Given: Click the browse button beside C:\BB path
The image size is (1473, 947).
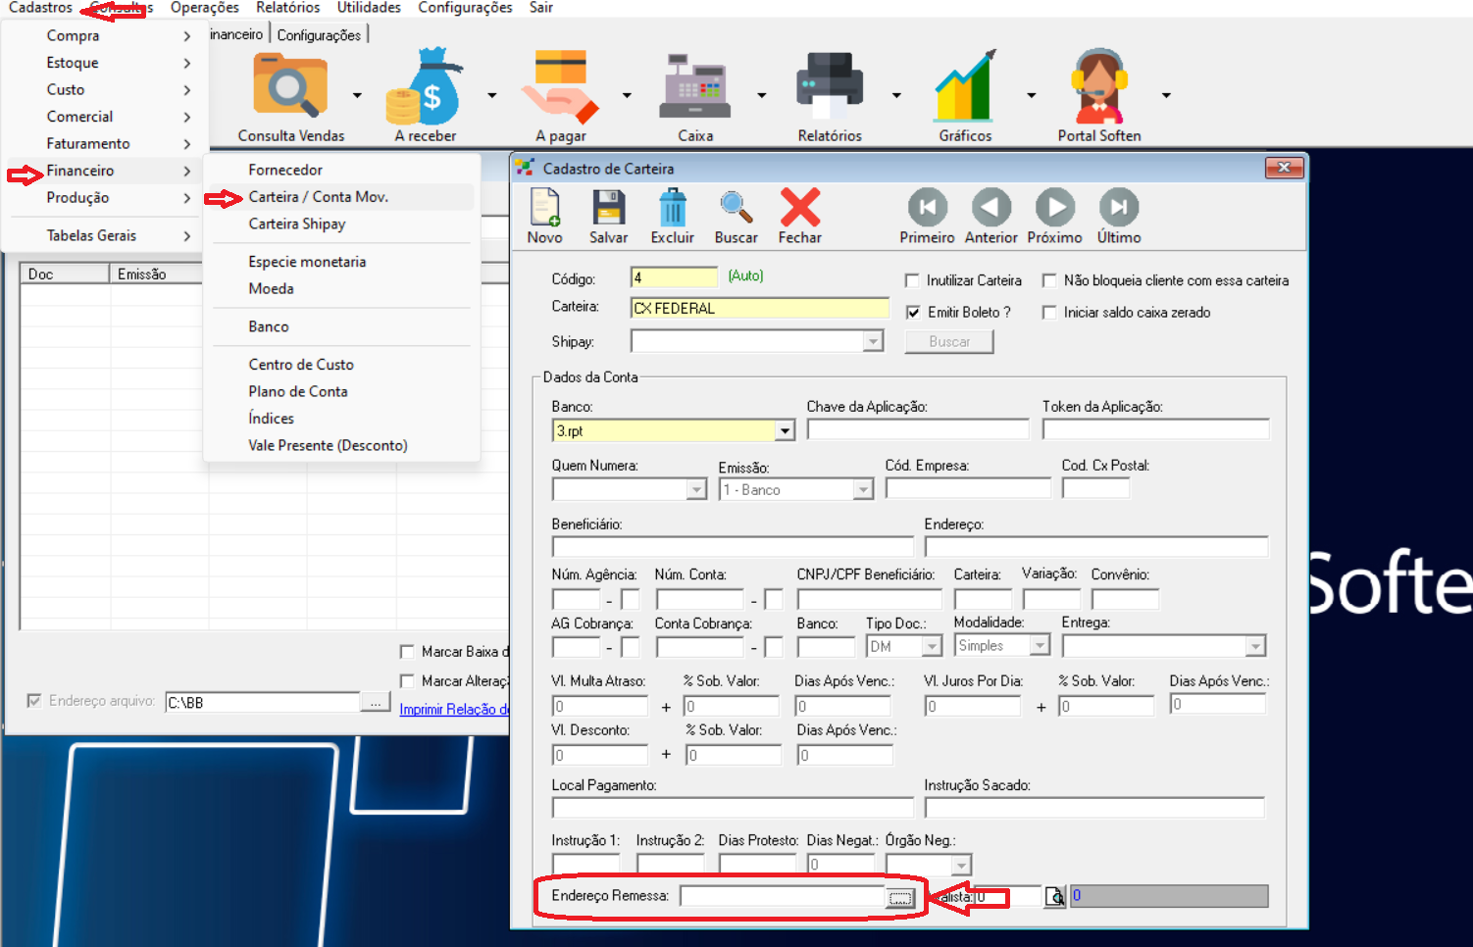Looking at the screenshot, I should click(376, 702).
